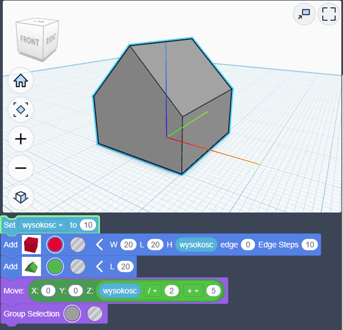Viewport: 343px width, 330px height.
Task: Edit the edge value 0
Action: 248,245
